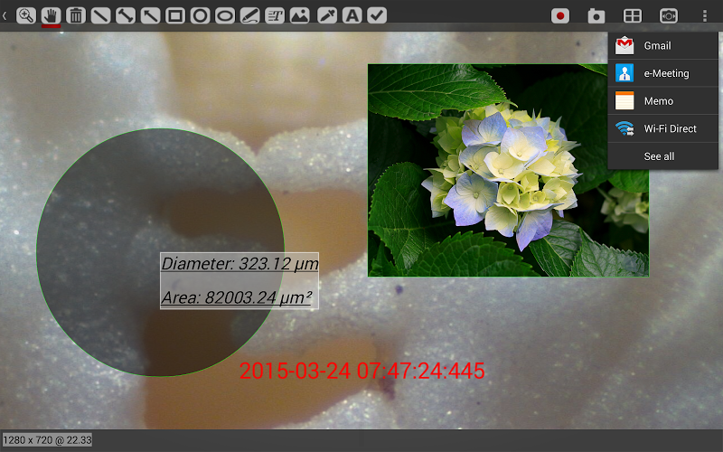The image size is (723, 452).
Task: Capture a snapshot with the camera icon
Action: point(596,16)
